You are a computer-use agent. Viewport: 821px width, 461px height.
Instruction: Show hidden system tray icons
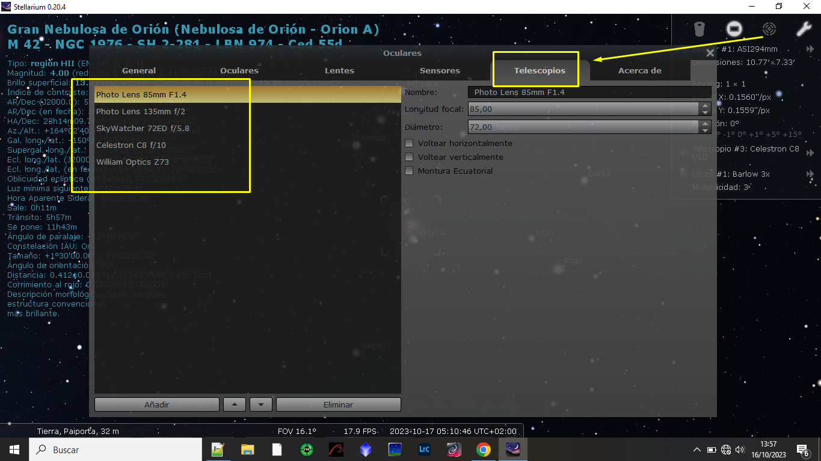(697, 450)
